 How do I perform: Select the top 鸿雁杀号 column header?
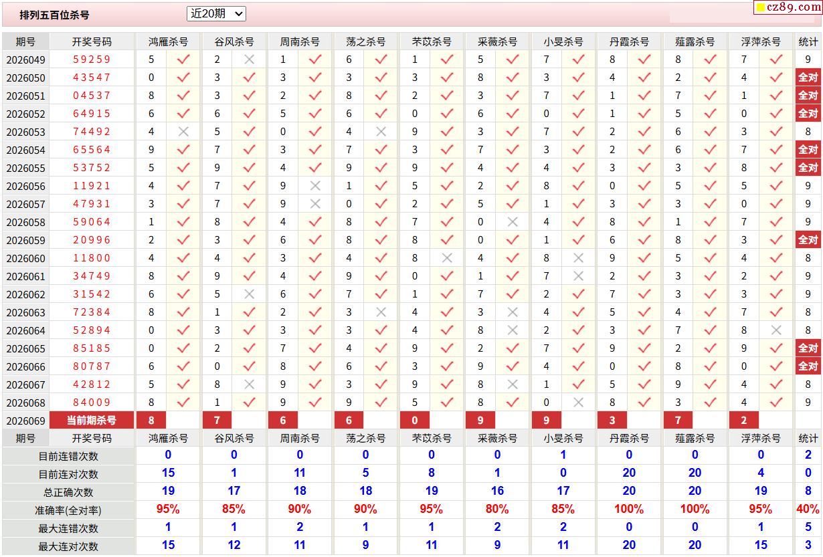[168, 41]
